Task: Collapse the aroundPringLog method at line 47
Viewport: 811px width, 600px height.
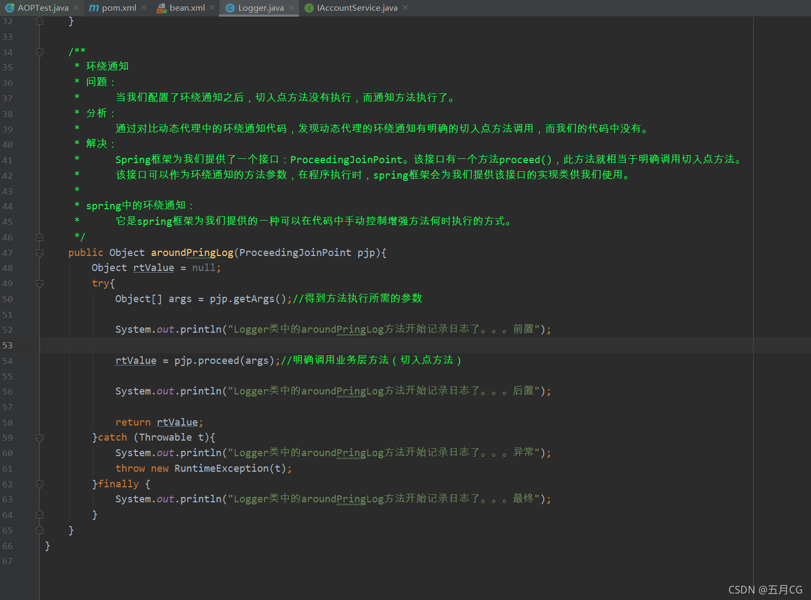Action: click(x=40, y=253)
